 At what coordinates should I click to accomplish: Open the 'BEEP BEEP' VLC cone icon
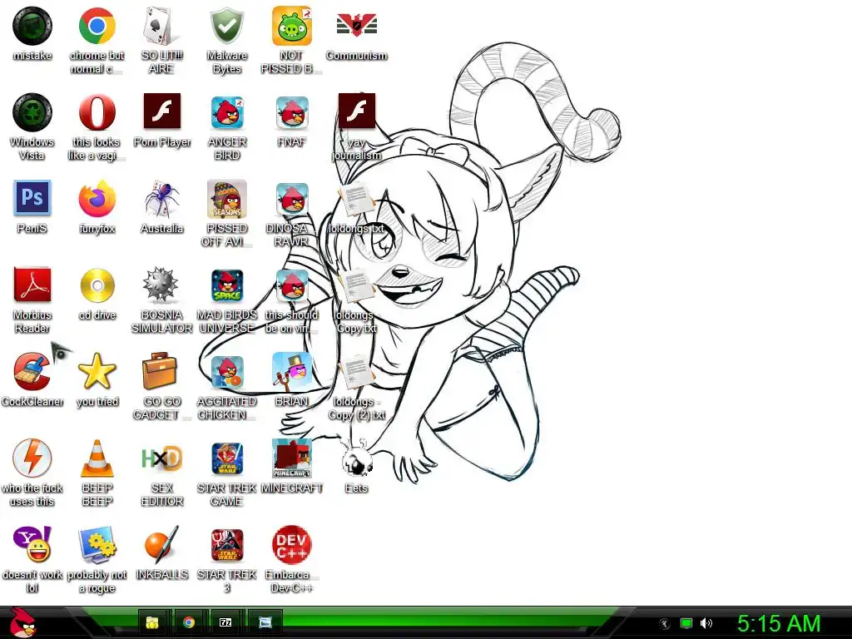(x=97, y=458)
